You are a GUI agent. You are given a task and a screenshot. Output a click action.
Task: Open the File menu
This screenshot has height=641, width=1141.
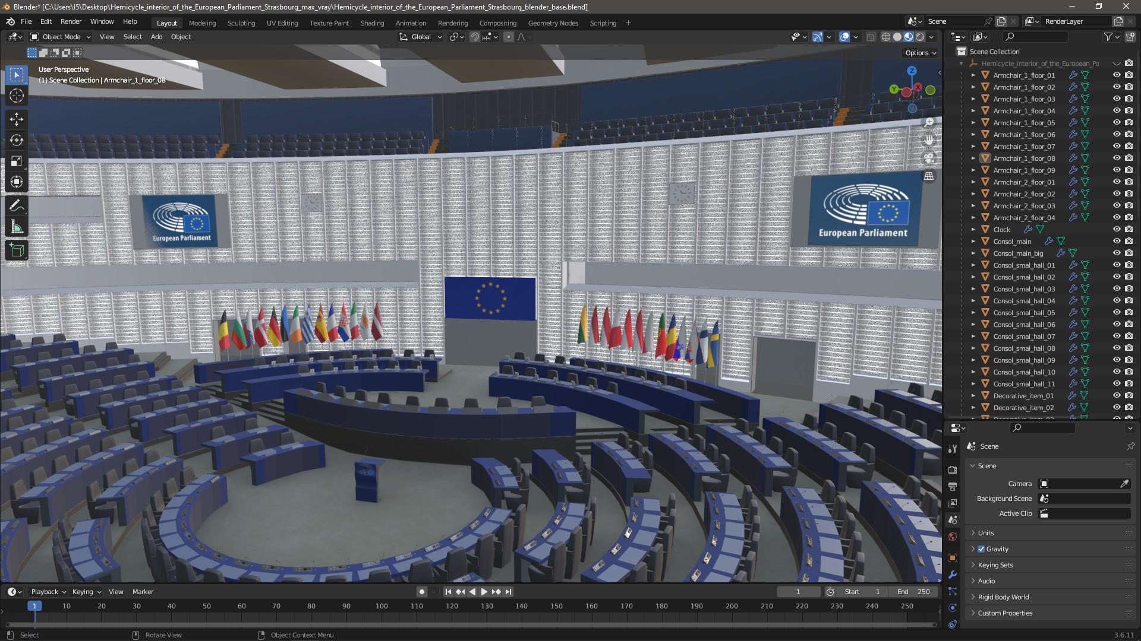[x=26, y=21]
